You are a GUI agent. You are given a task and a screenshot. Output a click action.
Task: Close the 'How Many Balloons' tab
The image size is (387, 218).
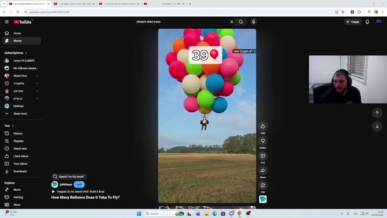click(48, 4)
